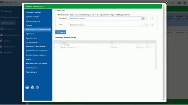The height and width of the screenshot is (105, 188).
Task: Open Настройки gear icon in background menu
Action: pyautogui.click(x=1, y=52)
